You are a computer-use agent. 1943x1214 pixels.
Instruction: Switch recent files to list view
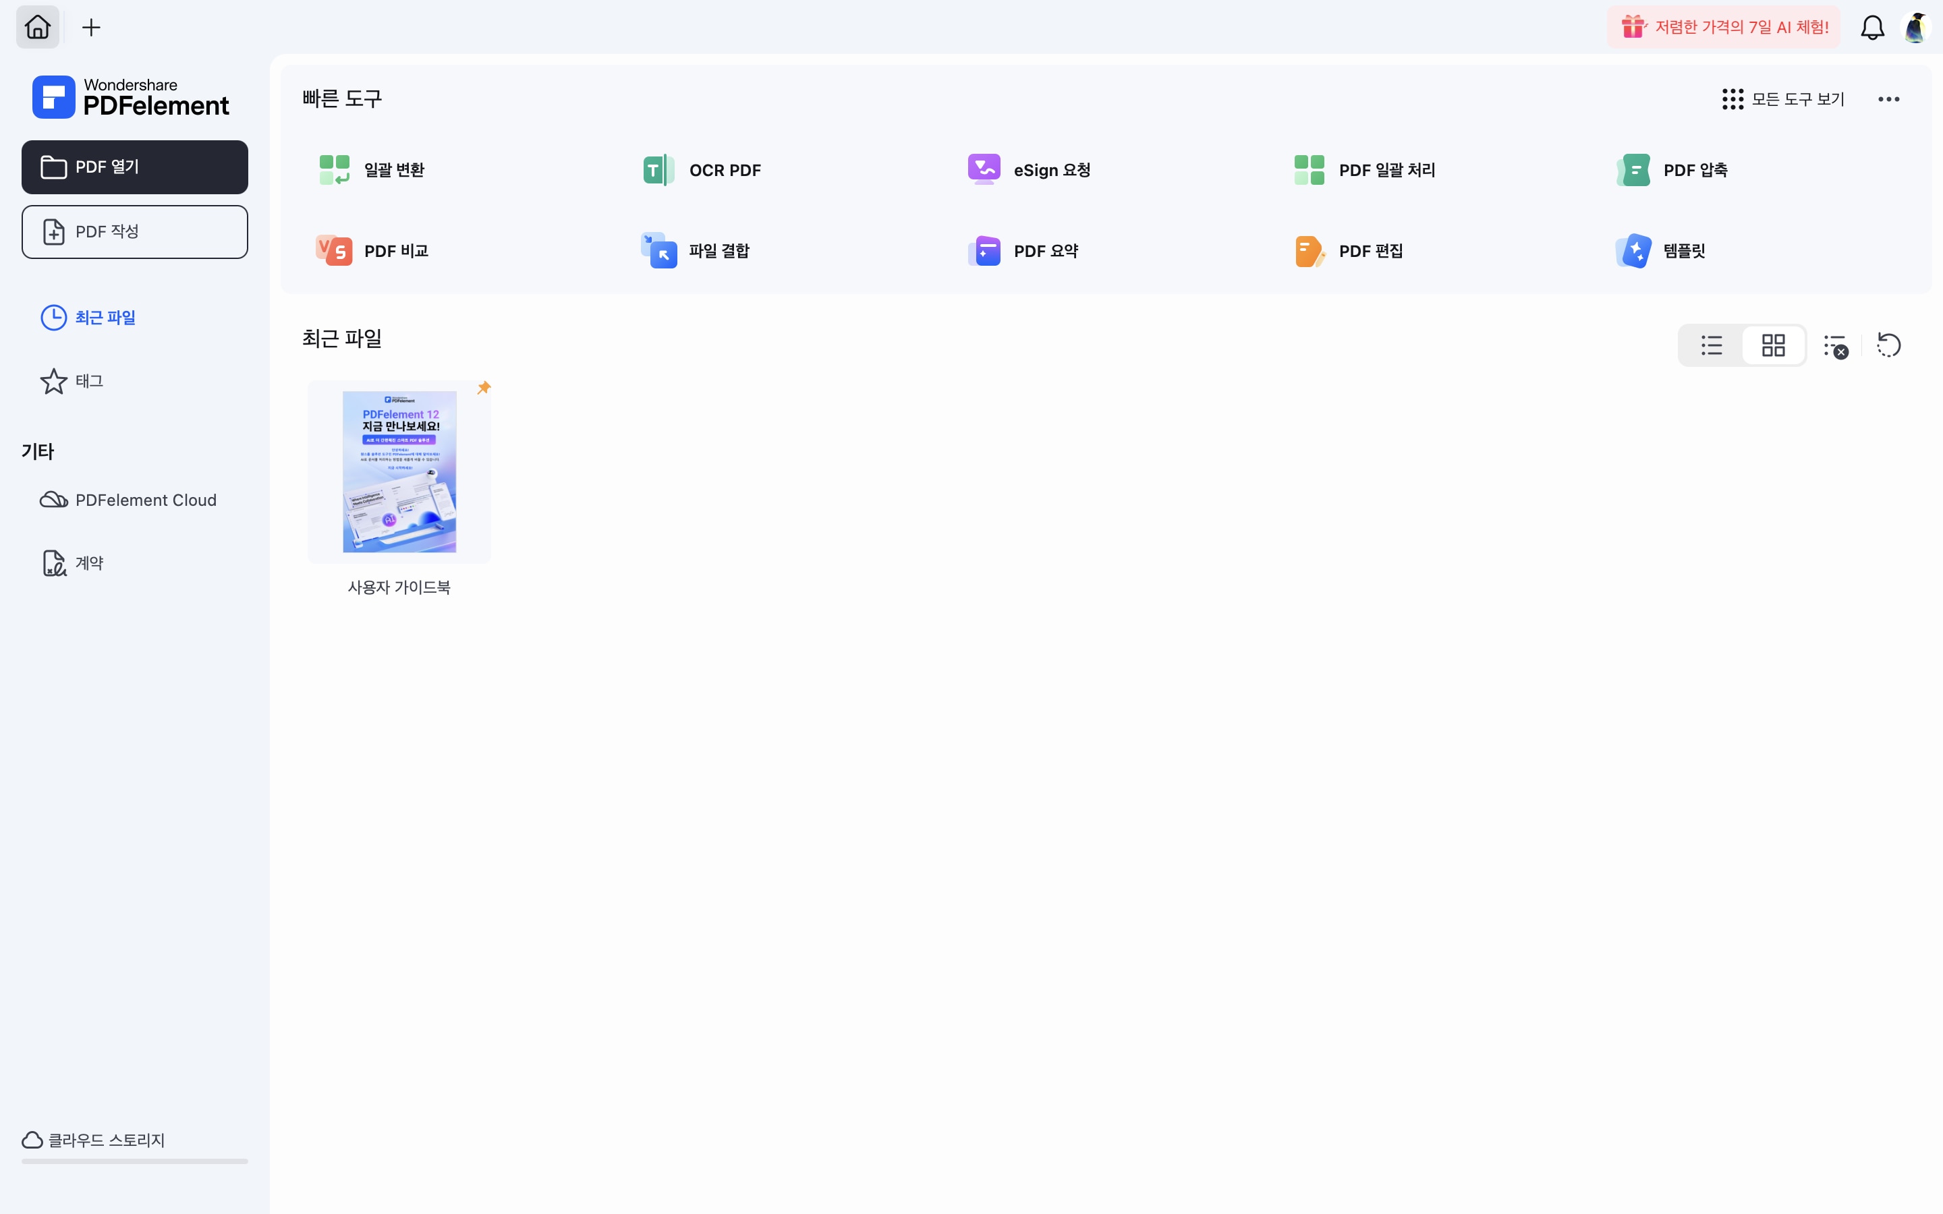pos(1711,345)
